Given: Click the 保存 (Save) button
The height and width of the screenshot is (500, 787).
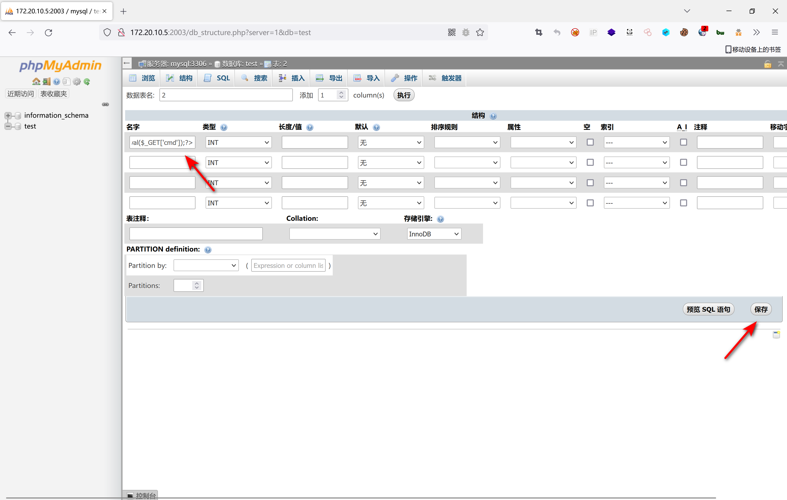Looking at the screenshot, I should tap(761, 309).
